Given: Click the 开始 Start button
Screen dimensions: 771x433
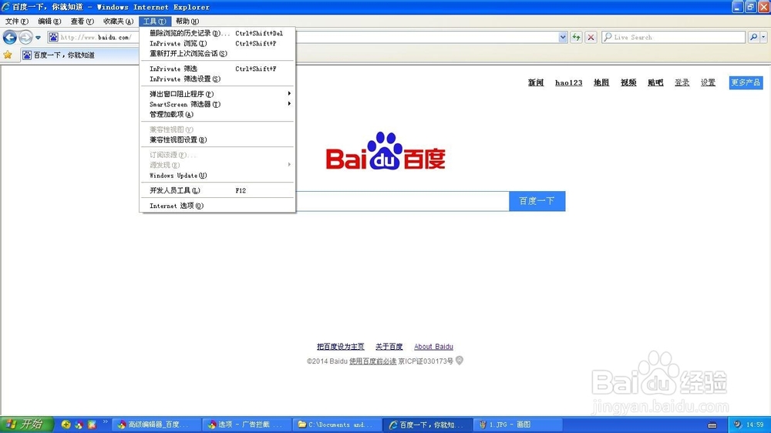Looking at the screenshot, I should (26, 425).
